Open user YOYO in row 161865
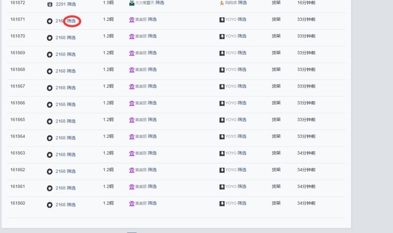 [231, 120]
